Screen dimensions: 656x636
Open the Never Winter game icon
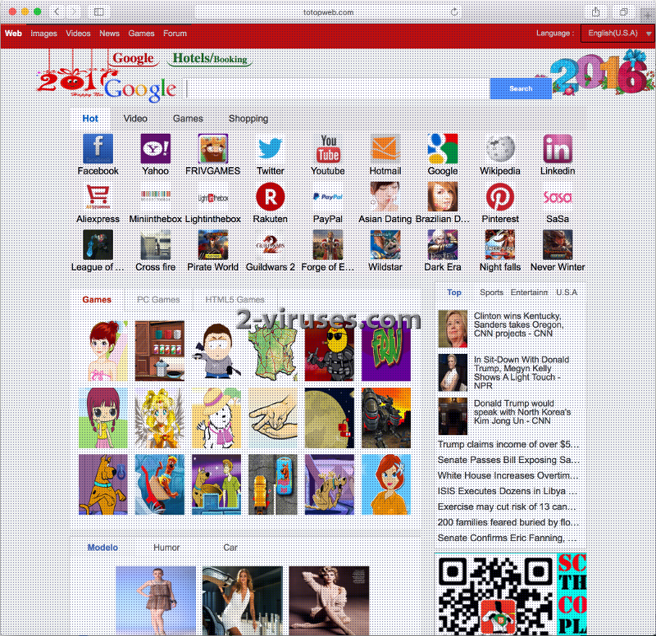[x=558, y=244]
